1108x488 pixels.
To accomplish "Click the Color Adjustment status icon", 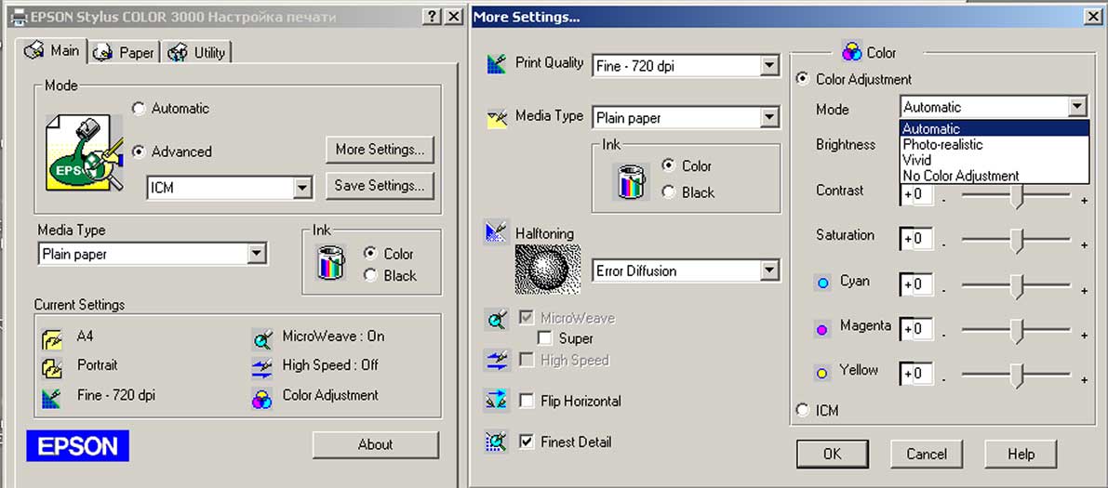I will point(262,399).
